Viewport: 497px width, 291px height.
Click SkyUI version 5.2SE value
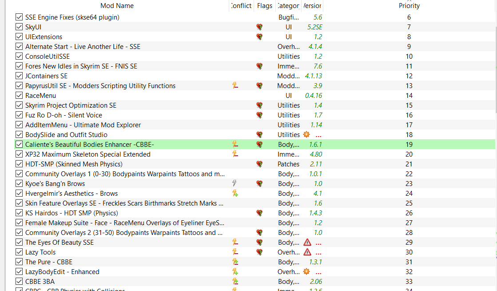315,27
